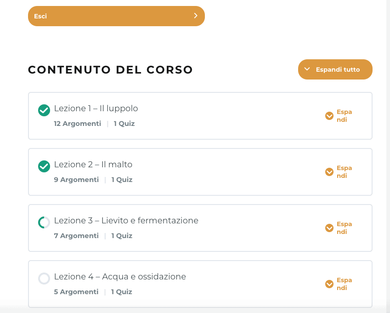Expand Lezione 4 with the orange chevron
Screen dimensions: 390x313
pyautogui.click(x=329, y=284)
